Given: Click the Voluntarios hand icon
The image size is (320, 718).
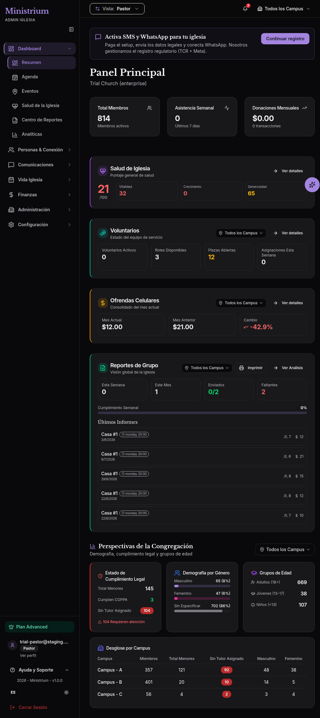Looking at the screenshot, I should pyautogui.click(x=103, y=233).
